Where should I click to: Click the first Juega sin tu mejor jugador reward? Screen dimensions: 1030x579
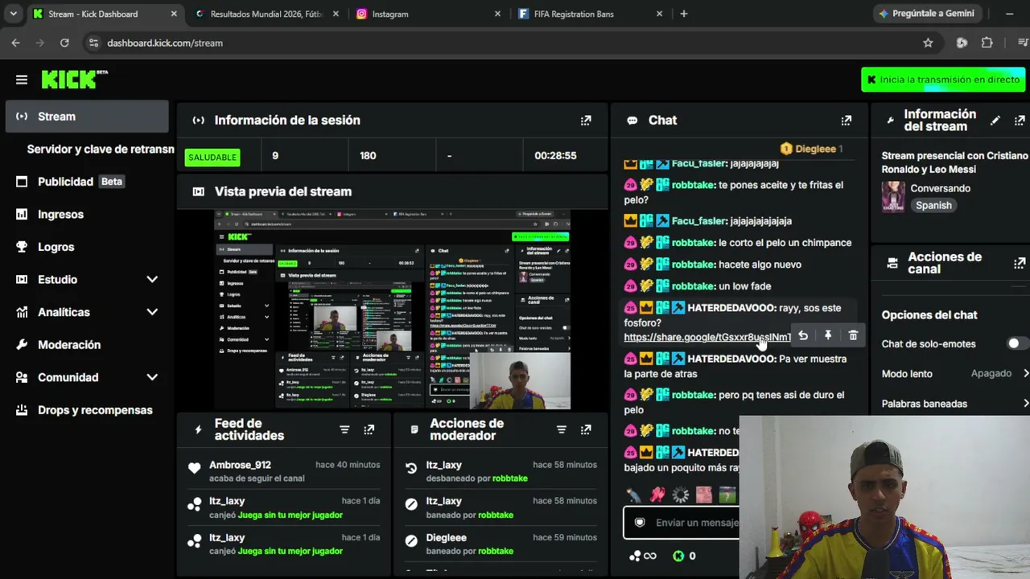290,515
